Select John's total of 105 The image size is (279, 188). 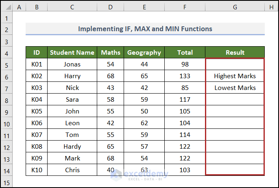[185, 111]
